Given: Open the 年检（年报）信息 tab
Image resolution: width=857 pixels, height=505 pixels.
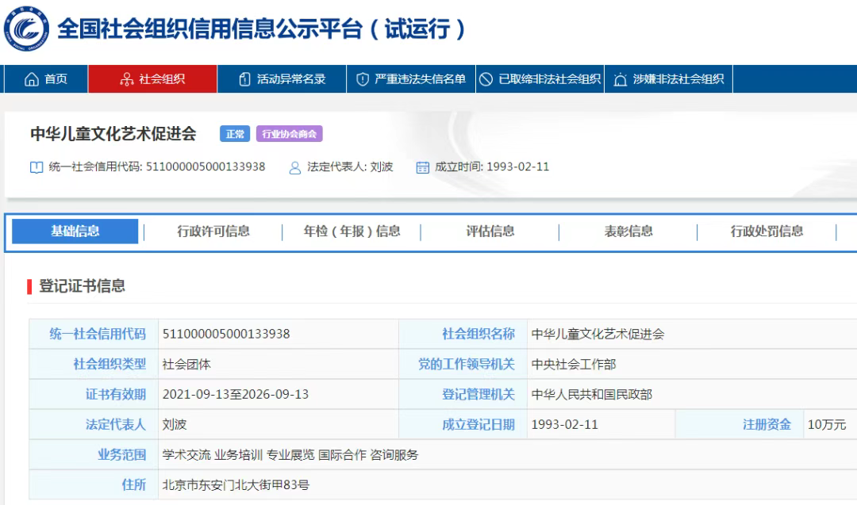Looking at the screenshot, I should [x=352, y=231].
